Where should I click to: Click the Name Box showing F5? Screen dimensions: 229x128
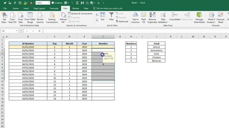[8, 31]
